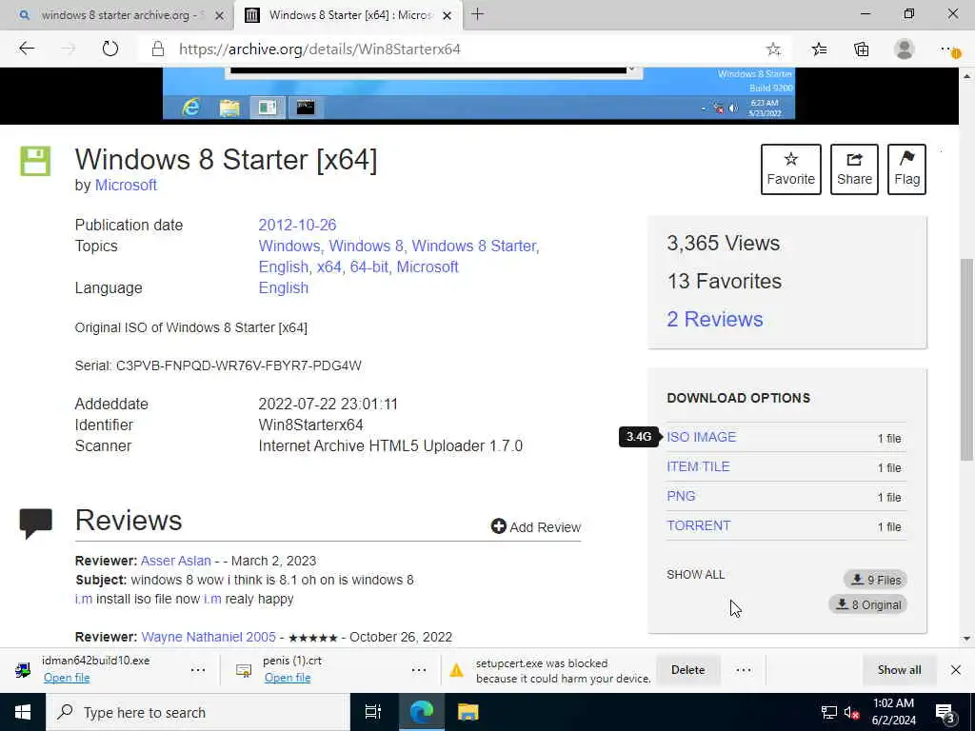Click the Microsoft Edge taskbar icon
The width and height of the screenshot is (975, 731).
[x=421, y=712]
